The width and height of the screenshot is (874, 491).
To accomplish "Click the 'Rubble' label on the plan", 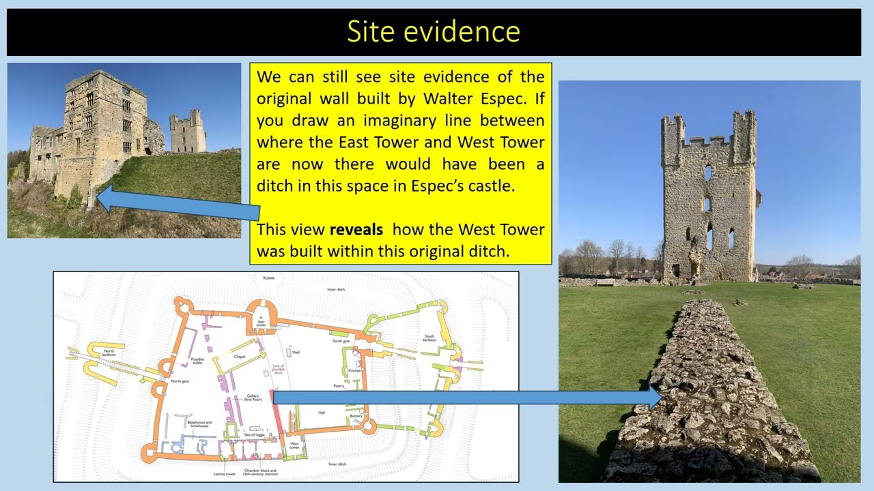I will point(268,278).
